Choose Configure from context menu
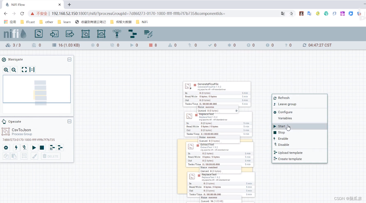The height and width of the screenshot is (203, 366). click(x=299, y=112)
